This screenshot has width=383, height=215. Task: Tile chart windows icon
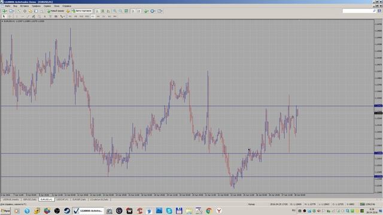click(x=126, y=11)
